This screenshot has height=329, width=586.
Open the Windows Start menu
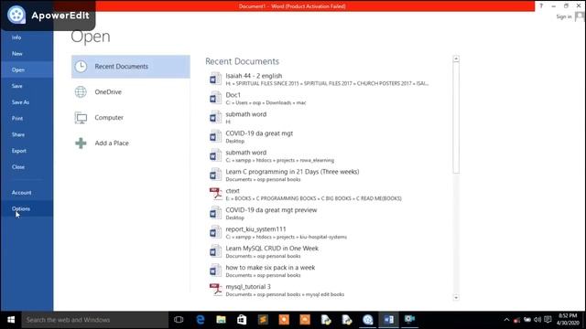[x=11, y=320]
